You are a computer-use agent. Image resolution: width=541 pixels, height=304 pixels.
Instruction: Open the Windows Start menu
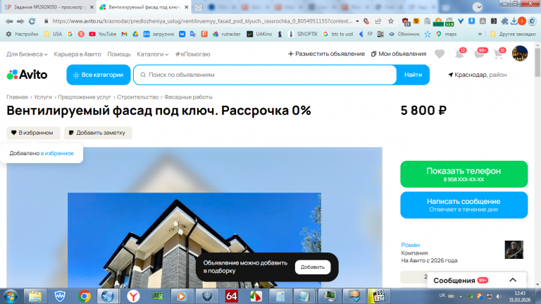click(x=11, y=296)
